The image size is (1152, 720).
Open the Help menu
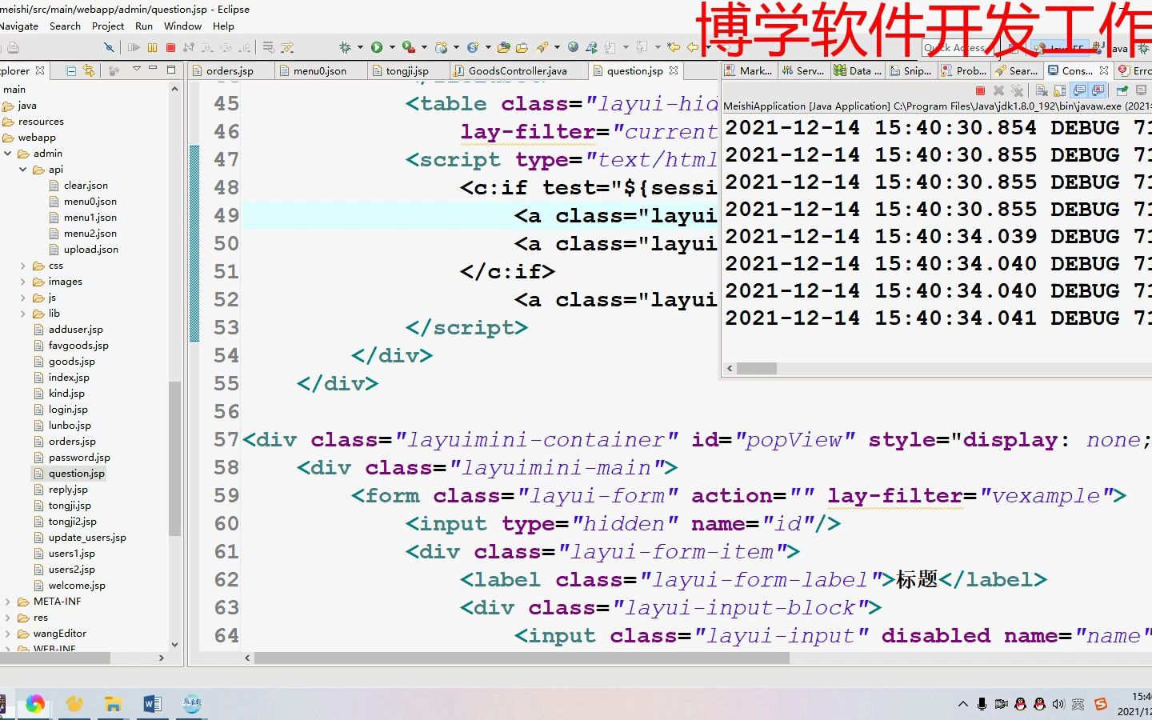tap(223, 26)
